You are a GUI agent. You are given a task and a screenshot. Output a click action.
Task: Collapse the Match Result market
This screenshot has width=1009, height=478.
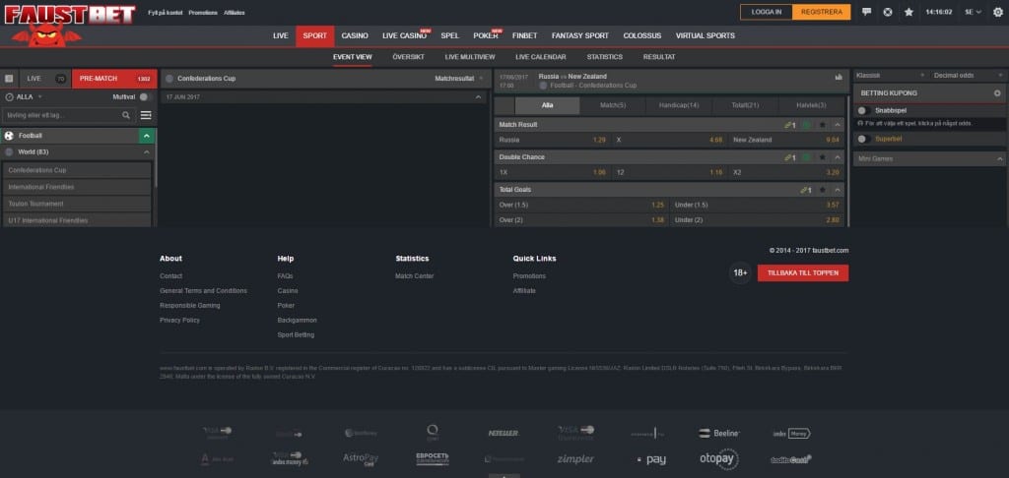tap(838, 125)
